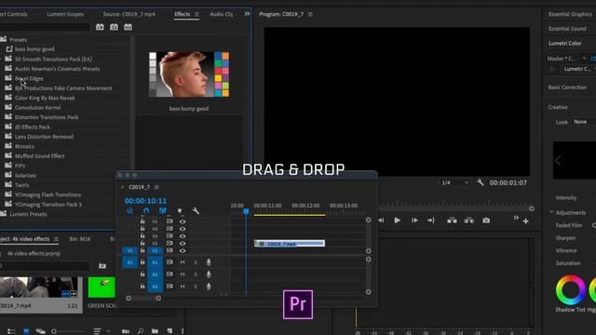This screenshot has width=596, height=335.
Task: Open the Program monitor zoom dropdown showing 1/4
Action: click(x=454, y=182)
